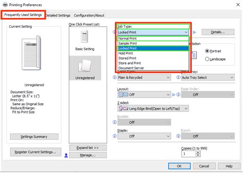
Task: Click the Settings Summary button
Action: 34,137
